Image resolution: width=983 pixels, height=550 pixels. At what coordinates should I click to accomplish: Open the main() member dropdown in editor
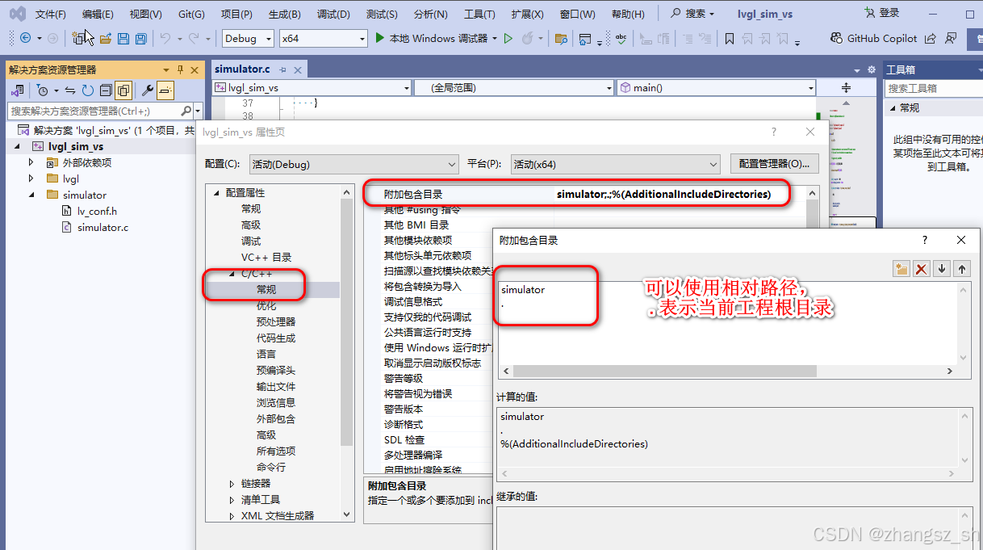pos(717,87)
